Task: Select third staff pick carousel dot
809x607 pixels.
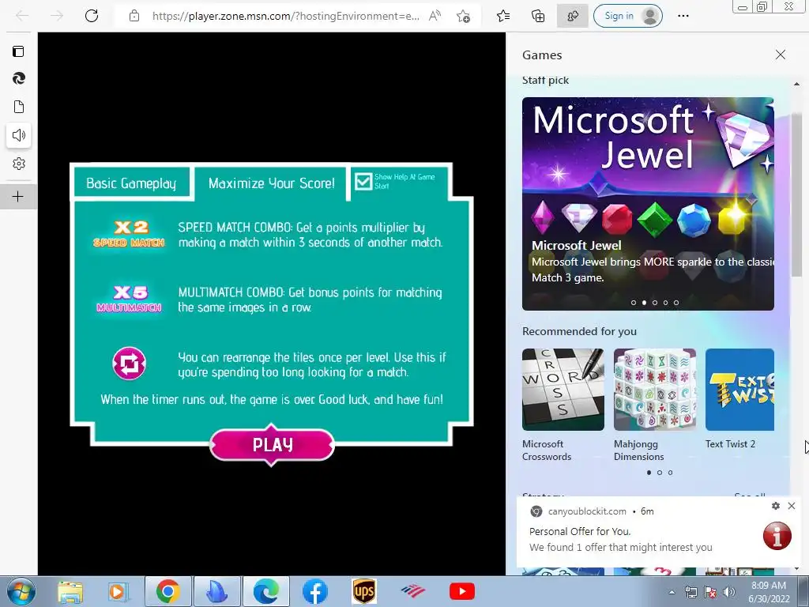Action: (655, 303)
